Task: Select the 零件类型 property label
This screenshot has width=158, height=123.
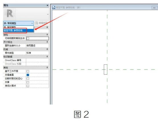Action: [9, 53]
